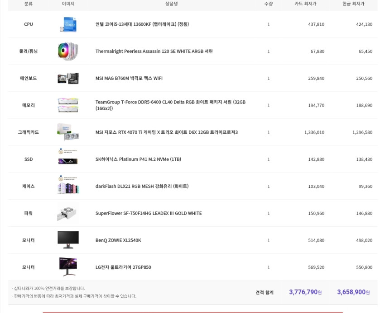The height and width of the screenshot is (313, 385).
Task: Open the darkFlash DLX21 case image
Action: pos(68,184)
